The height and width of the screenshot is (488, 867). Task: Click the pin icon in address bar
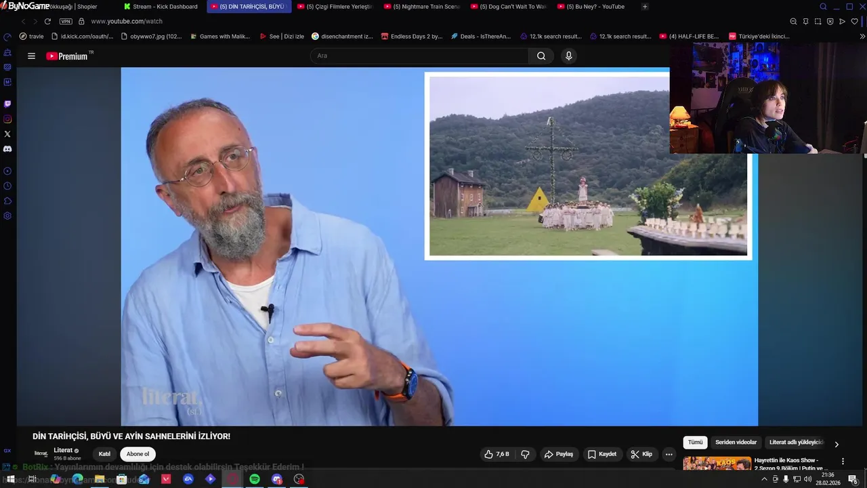pos(805,22)
